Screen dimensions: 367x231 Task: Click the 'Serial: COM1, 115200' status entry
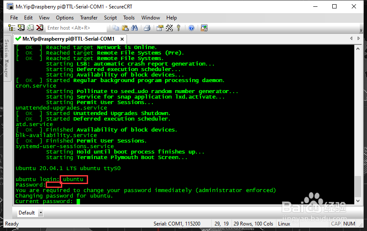coord(177,224)
